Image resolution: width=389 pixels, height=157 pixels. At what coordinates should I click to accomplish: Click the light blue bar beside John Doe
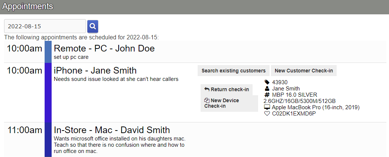48,52
